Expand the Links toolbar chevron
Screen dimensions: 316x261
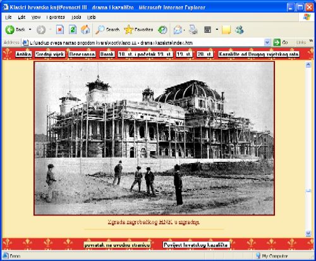(x=311, y=40)
